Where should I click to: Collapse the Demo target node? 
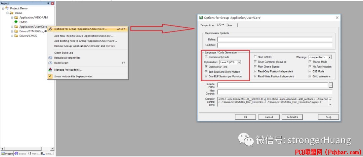click(x=7, y=13)
